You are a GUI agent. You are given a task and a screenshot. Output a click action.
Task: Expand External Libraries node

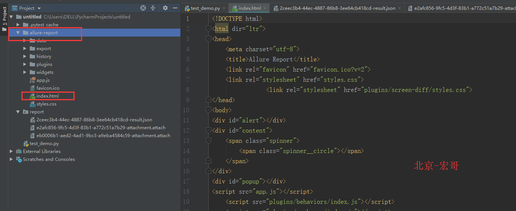coord(11,151)
